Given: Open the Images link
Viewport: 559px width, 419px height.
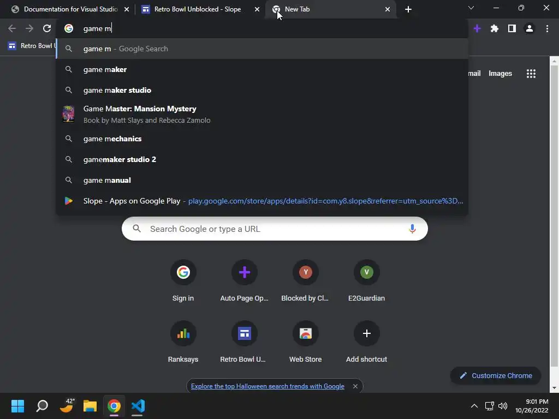Looking at the screenshot, I should [500, 74].
